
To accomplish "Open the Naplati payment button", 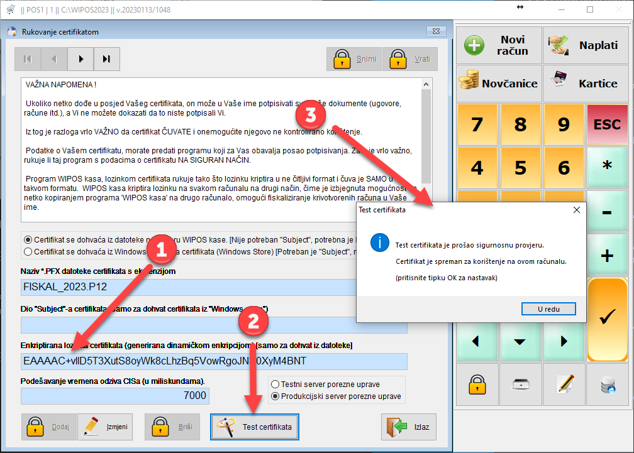I will point(586,45).
